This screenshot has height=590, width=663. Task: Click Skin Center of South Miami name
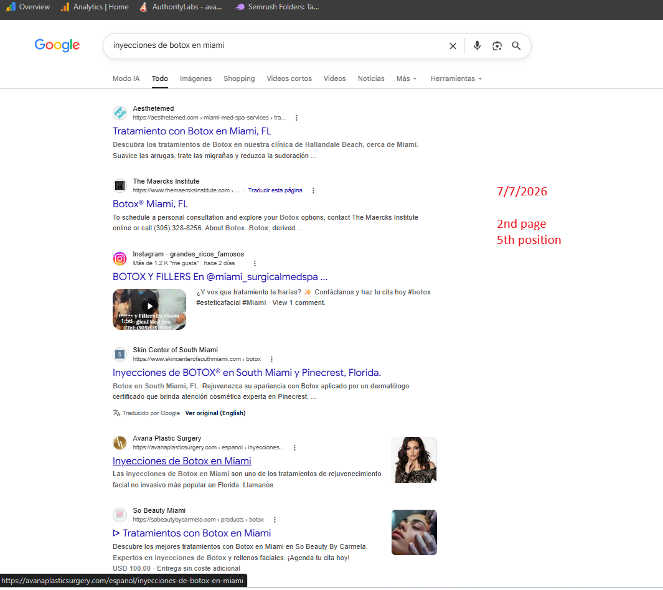point(176,350)
